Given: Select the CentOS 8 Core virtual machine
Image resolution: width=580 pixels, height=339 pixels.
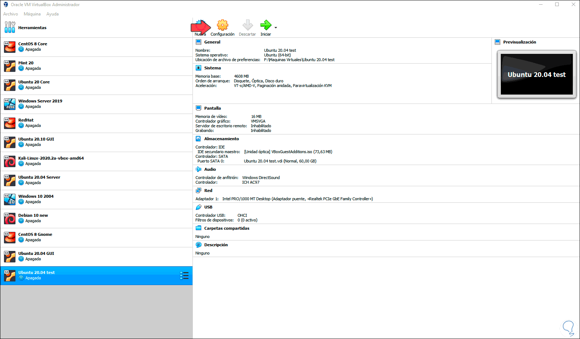Looking at the screenshot, I should click(x=96, y=47).
